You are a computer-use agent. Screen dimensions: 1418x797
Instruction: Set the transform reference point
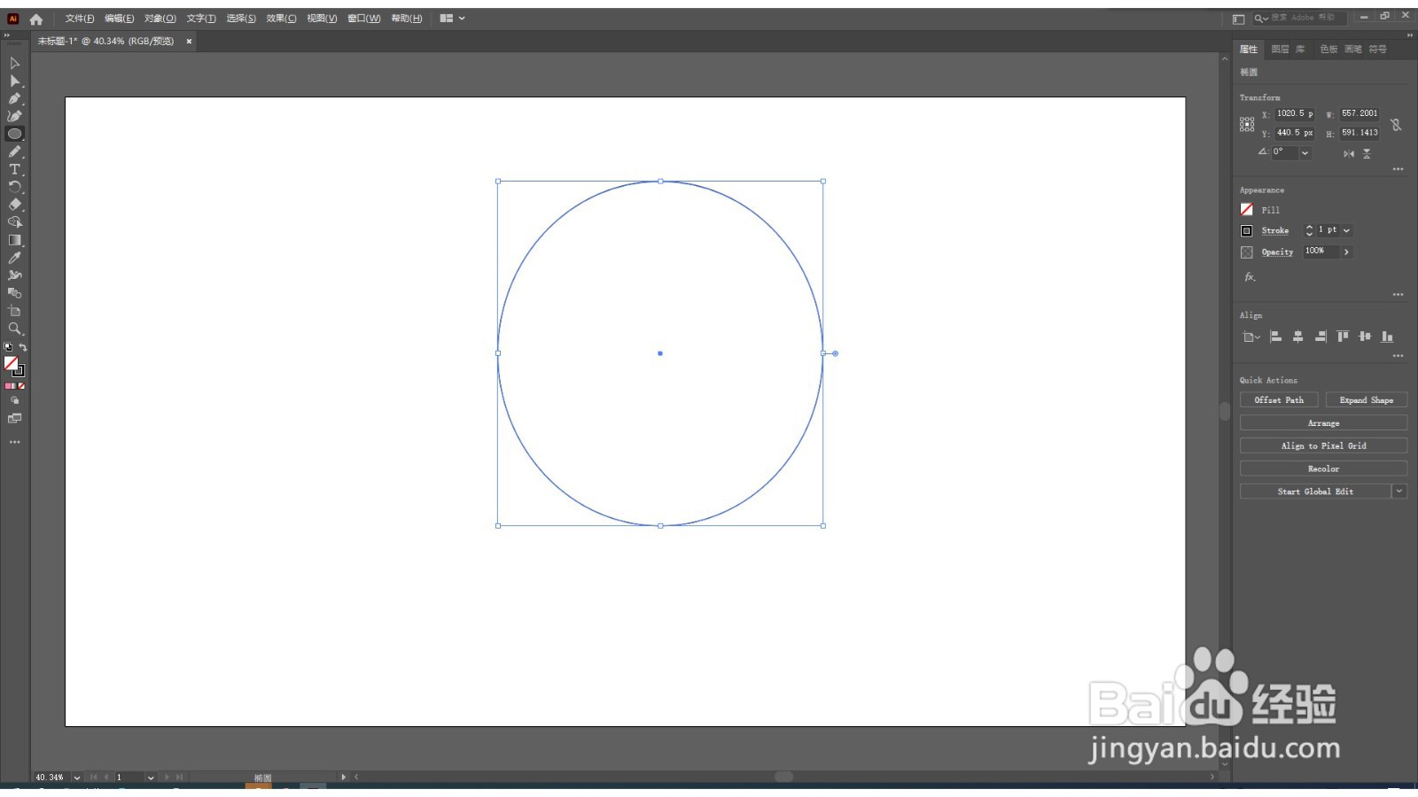[1247, 124]
